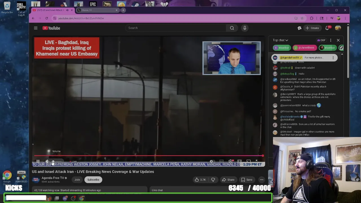
Task: Open YouTube notifications bell
Action: click(x=327, y=28)
